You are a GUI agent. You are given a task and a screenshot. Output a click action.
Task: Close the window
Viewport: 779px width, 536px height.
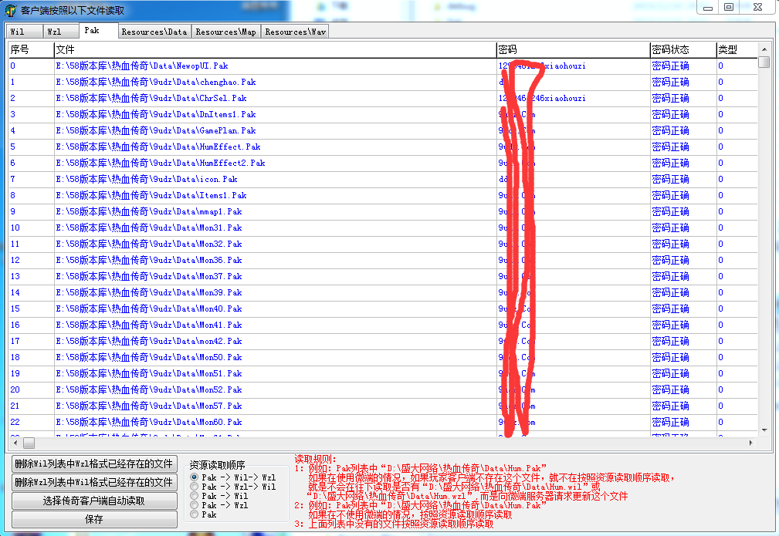[x=757, y=8]
